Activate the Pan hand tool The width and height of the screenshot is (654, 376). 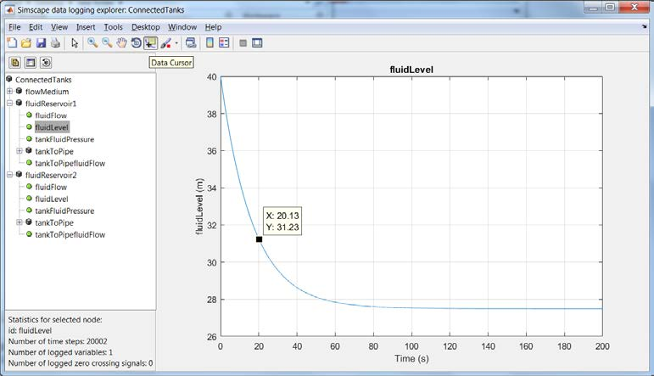click(121, 42)
